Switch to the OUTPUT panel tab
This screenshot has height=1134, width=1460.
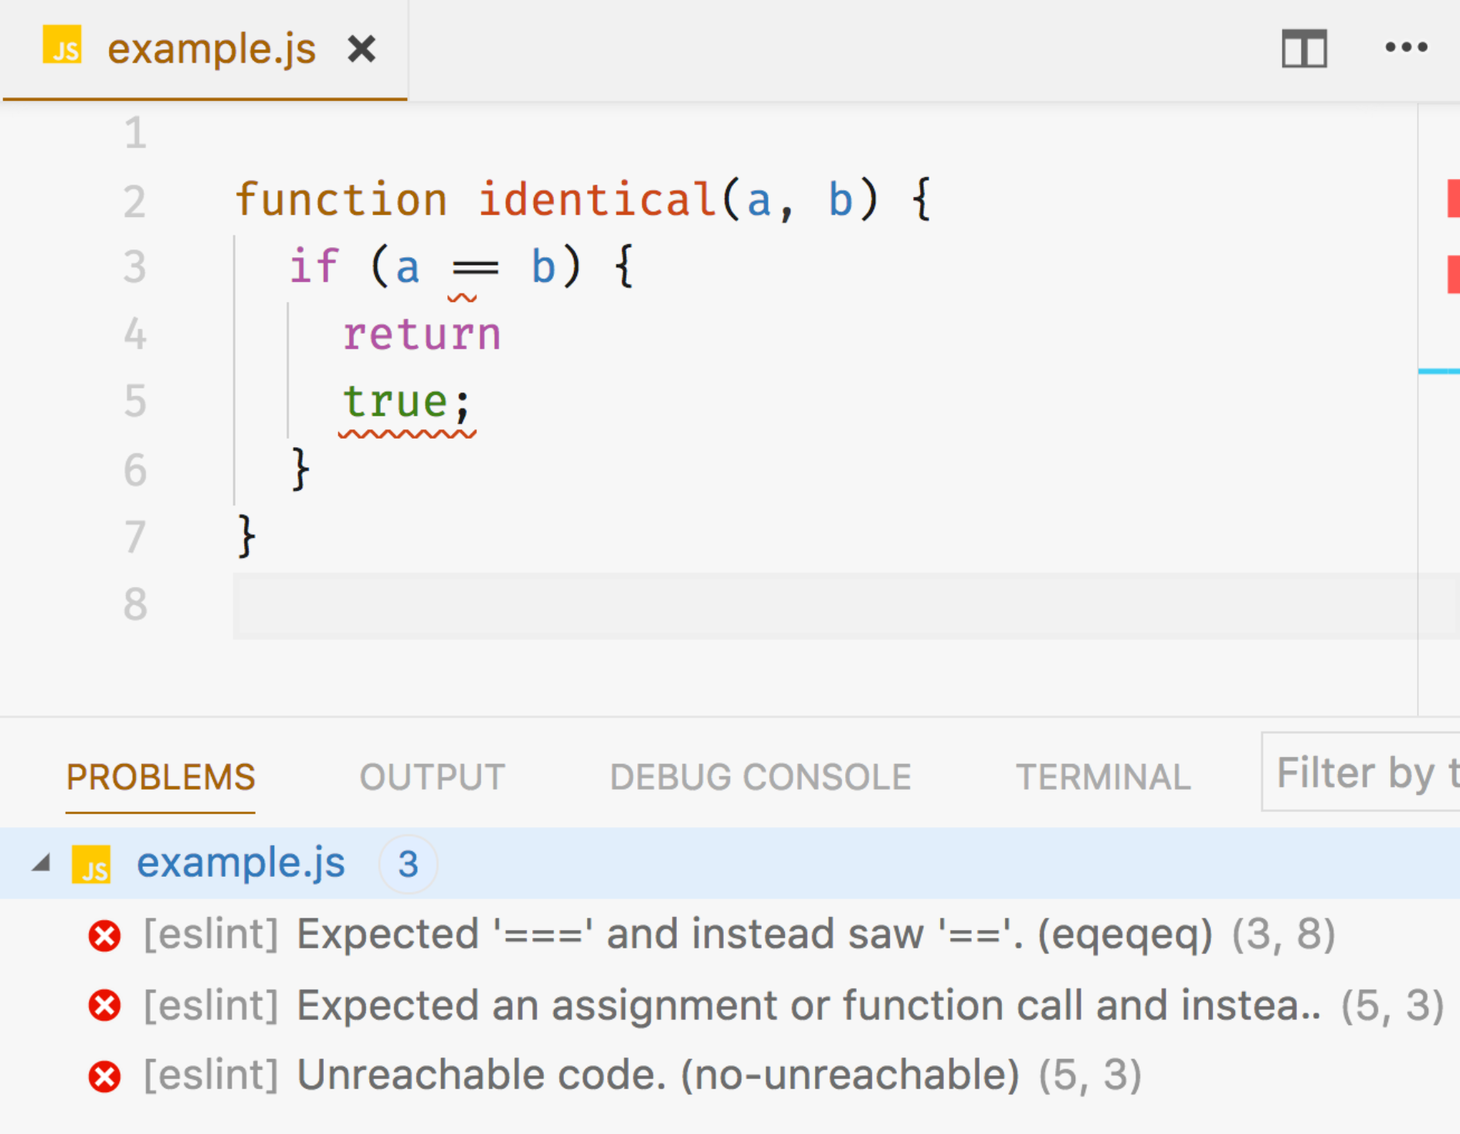(x=433, y=776)
